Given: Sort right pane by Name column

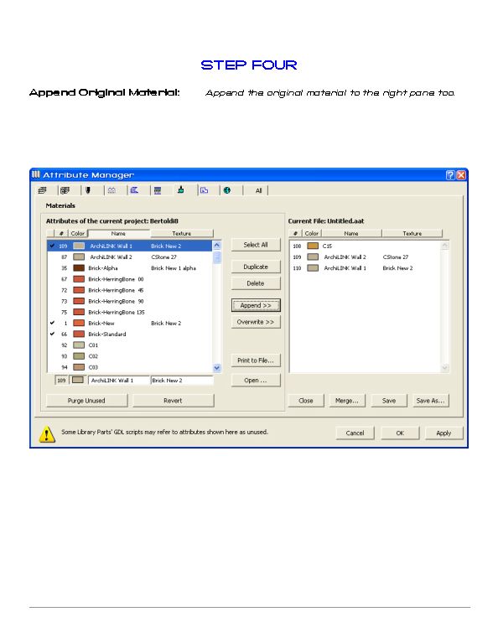Looking at the screenshot, I should [x=351, y=233].
